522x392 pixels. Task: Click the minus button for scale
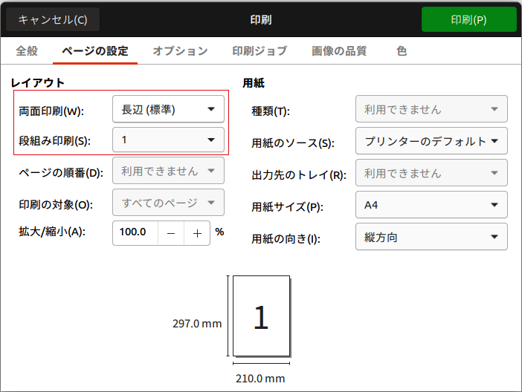(x=171, y=232)
